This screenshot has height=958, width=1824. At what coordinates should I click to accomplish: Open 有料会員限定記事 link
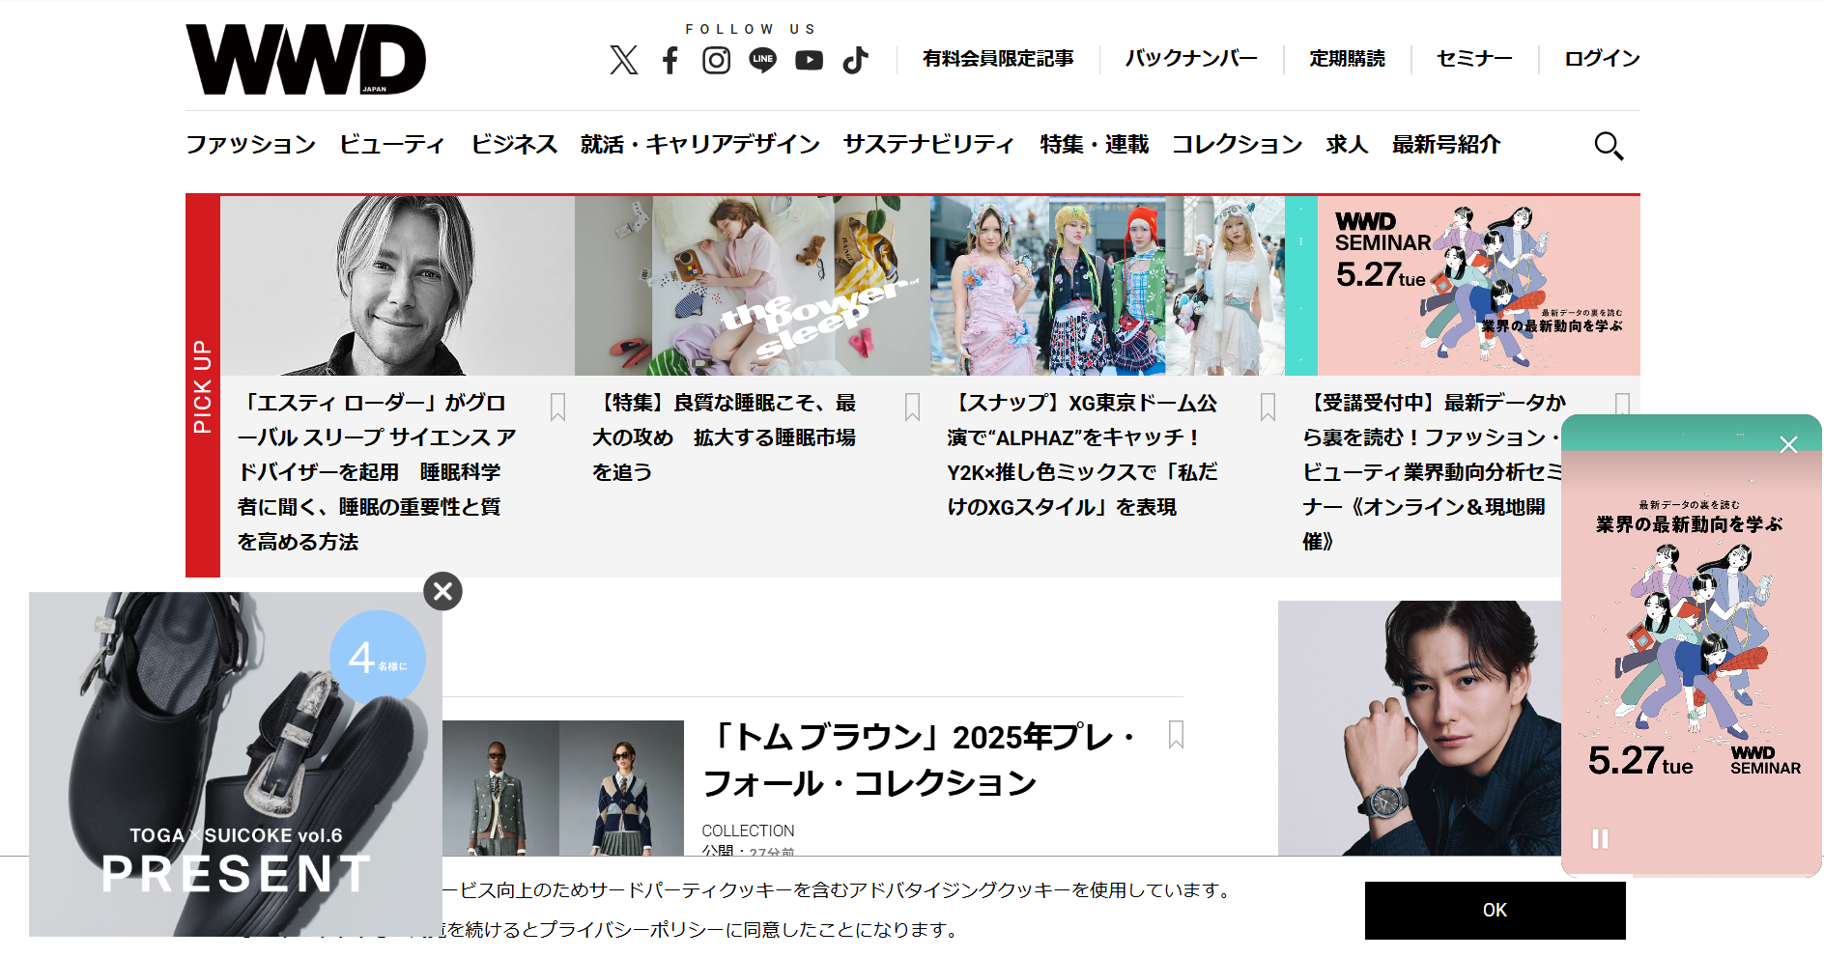pos(998,59)
